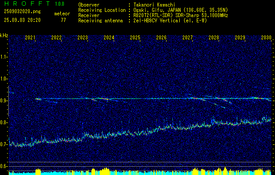This screenshot has height=175, width=275.
Task: Click the version number 1.0.0
Action: (x=59, y=4)
